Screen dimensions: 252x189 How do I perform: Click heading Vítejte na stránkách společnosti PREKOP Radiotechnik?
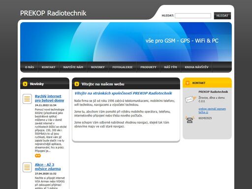pyautogui.click(x=123, y=93)
